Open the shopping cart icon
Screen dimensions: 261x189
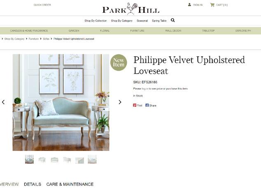pos(212,5)
